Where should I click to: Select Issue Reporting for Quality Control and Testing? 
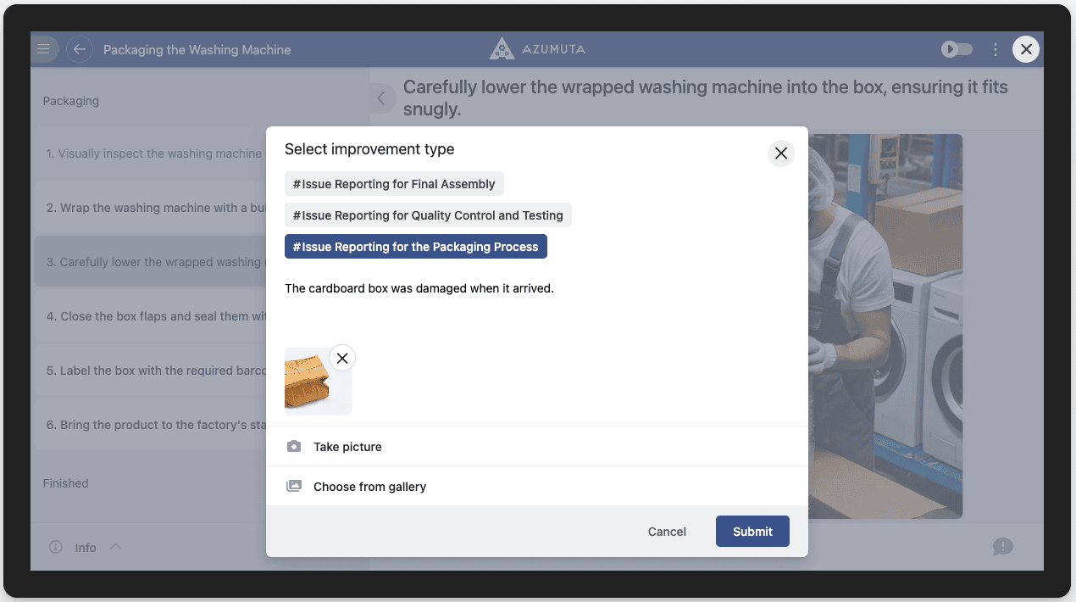click(428, 215)
